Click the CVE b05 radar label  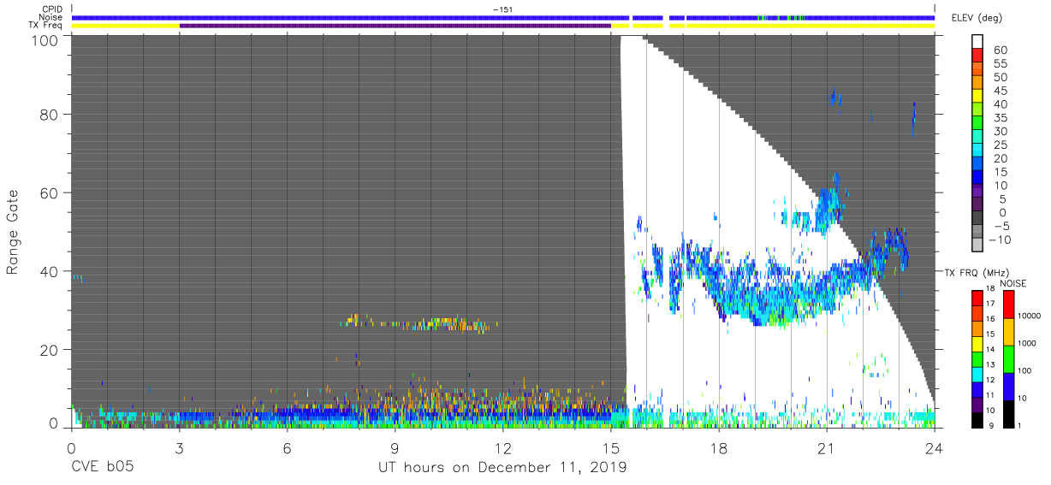(102, 467)
